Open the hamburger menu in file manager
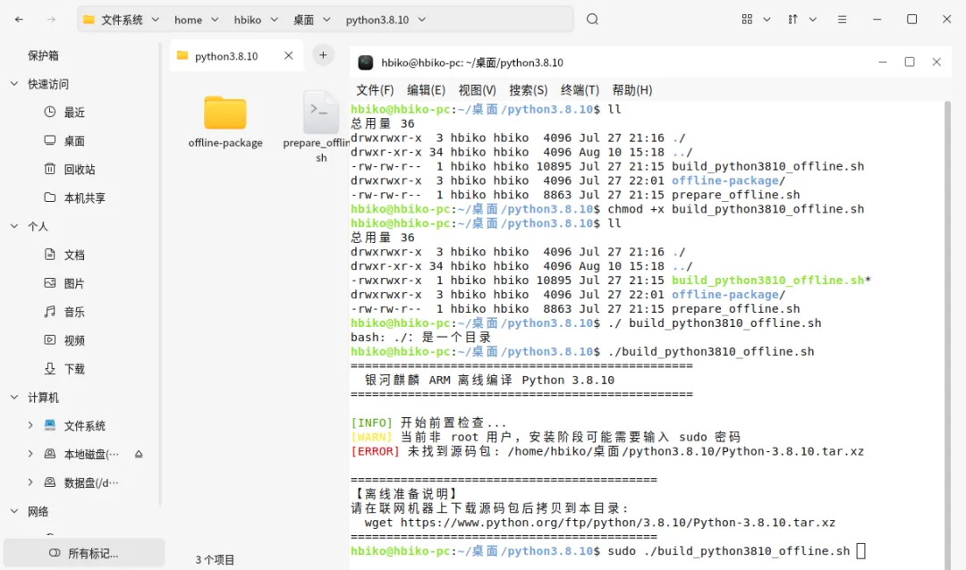The image size is (966, 570). click(842, 20)
